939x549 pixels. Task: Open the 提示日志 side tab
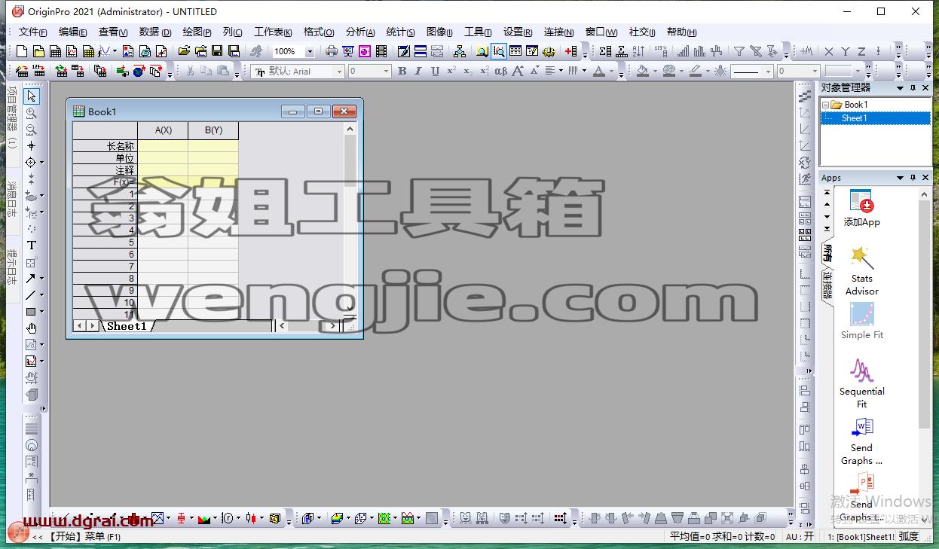click(11, 267)
